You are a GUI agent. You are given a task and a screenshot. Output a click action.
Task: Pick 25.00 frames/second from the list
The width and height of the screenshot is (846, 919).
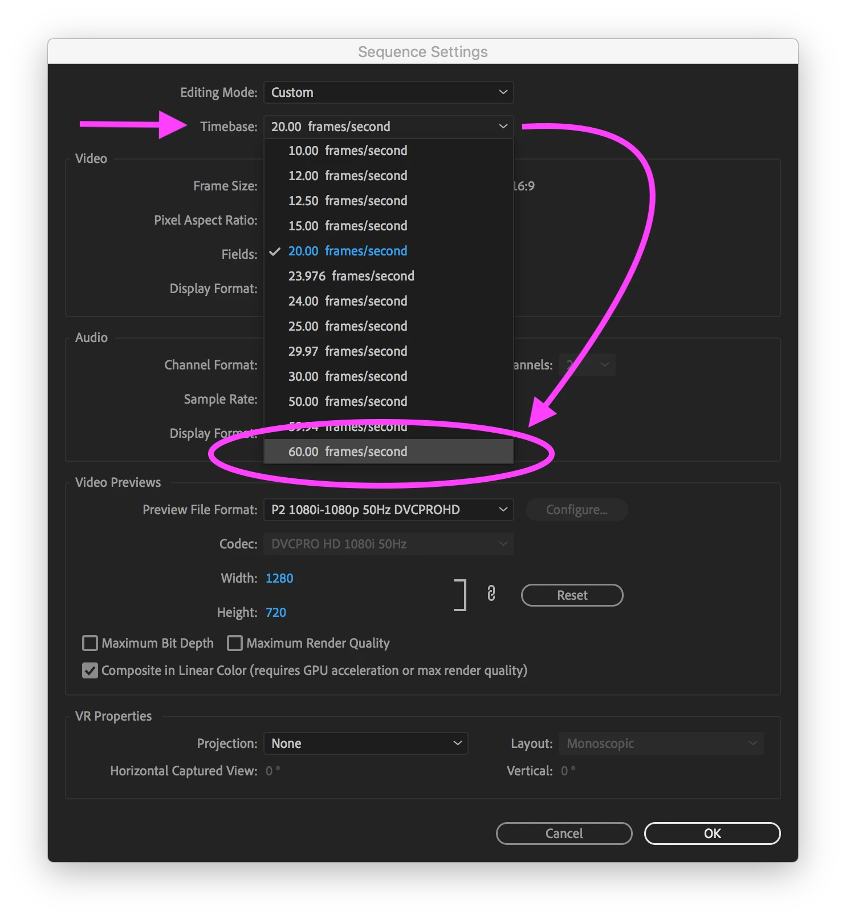(x=388, y=326)
